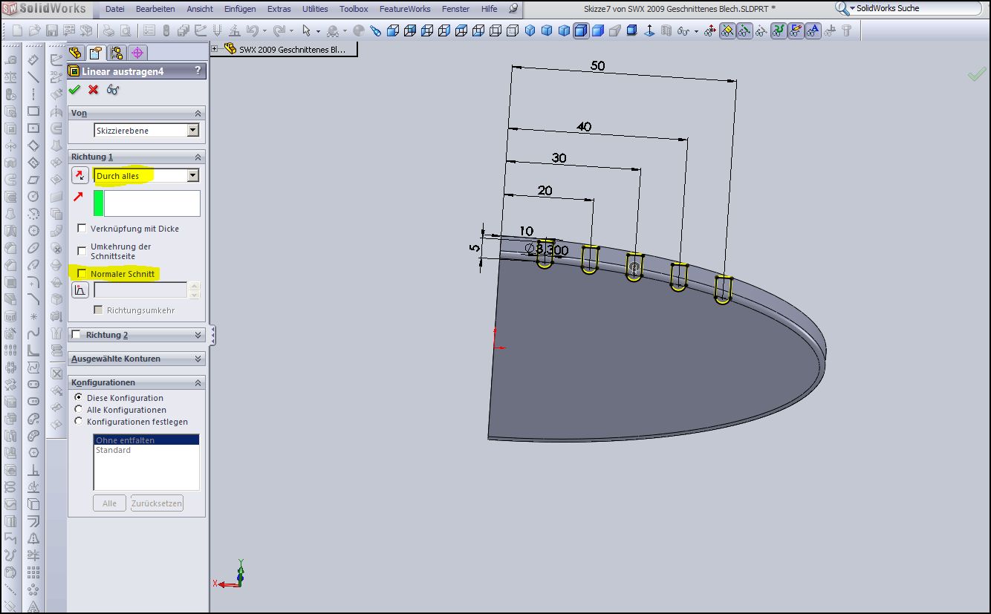This screenshot has width=991, height=614.
Task: Select the Alle Konfigurationen radio button
Action: coord(79,410)
